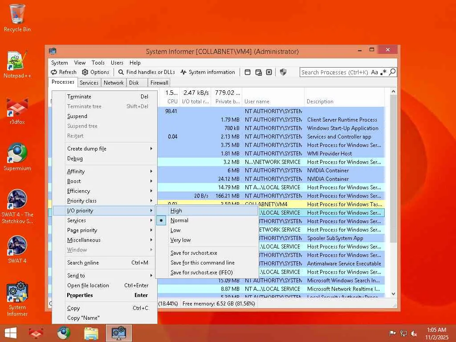
Task: Toggle regex search option icon
Action: click(383, 72)
